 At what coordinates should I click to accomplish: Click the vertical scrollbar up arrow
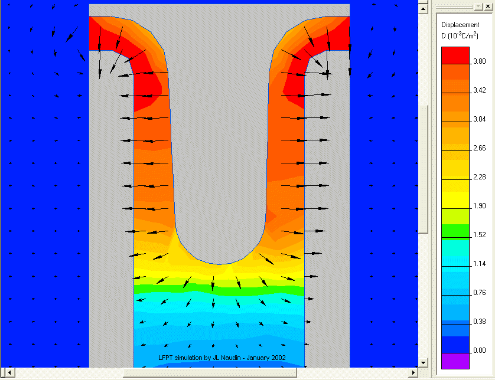422,8
